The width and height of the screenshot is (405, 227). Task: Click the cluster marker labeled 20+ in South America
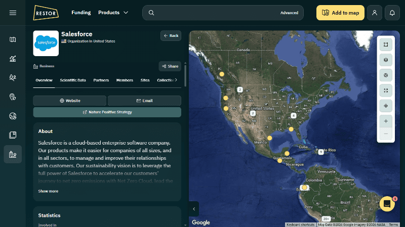[x=326, y=219]
